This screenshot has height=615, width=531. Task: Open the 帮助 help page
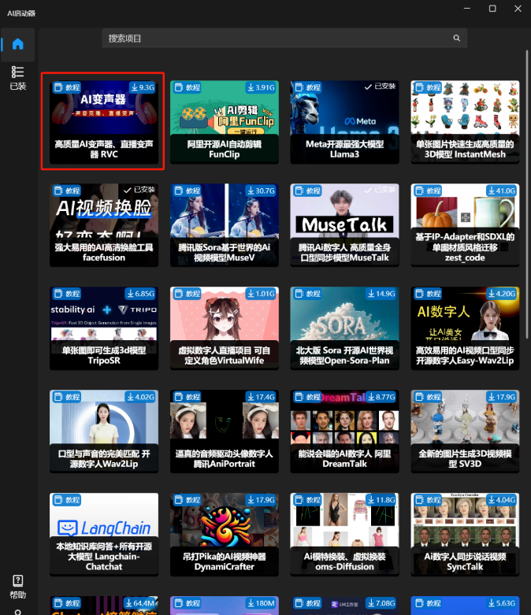17,587
